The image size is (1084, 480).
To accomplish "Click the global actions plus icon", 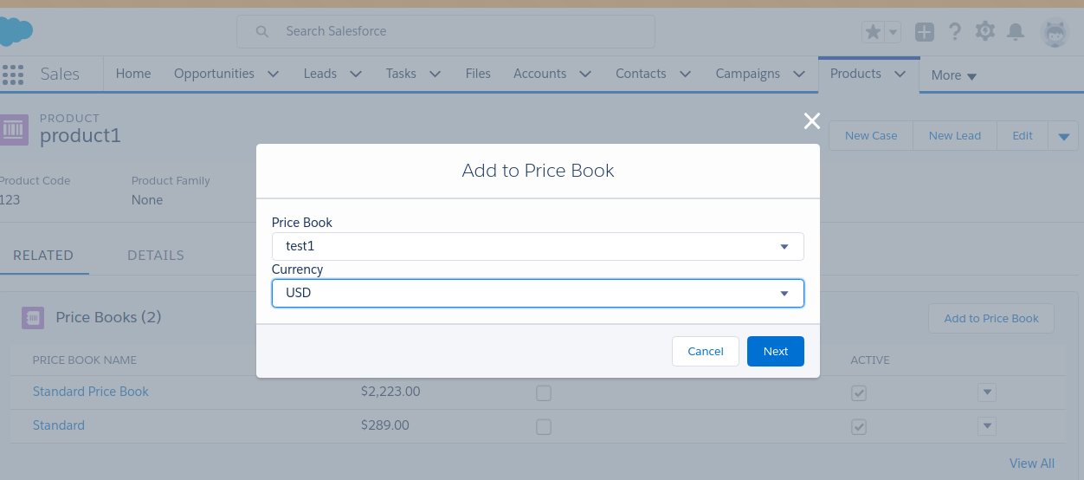I will pos(925,32).
